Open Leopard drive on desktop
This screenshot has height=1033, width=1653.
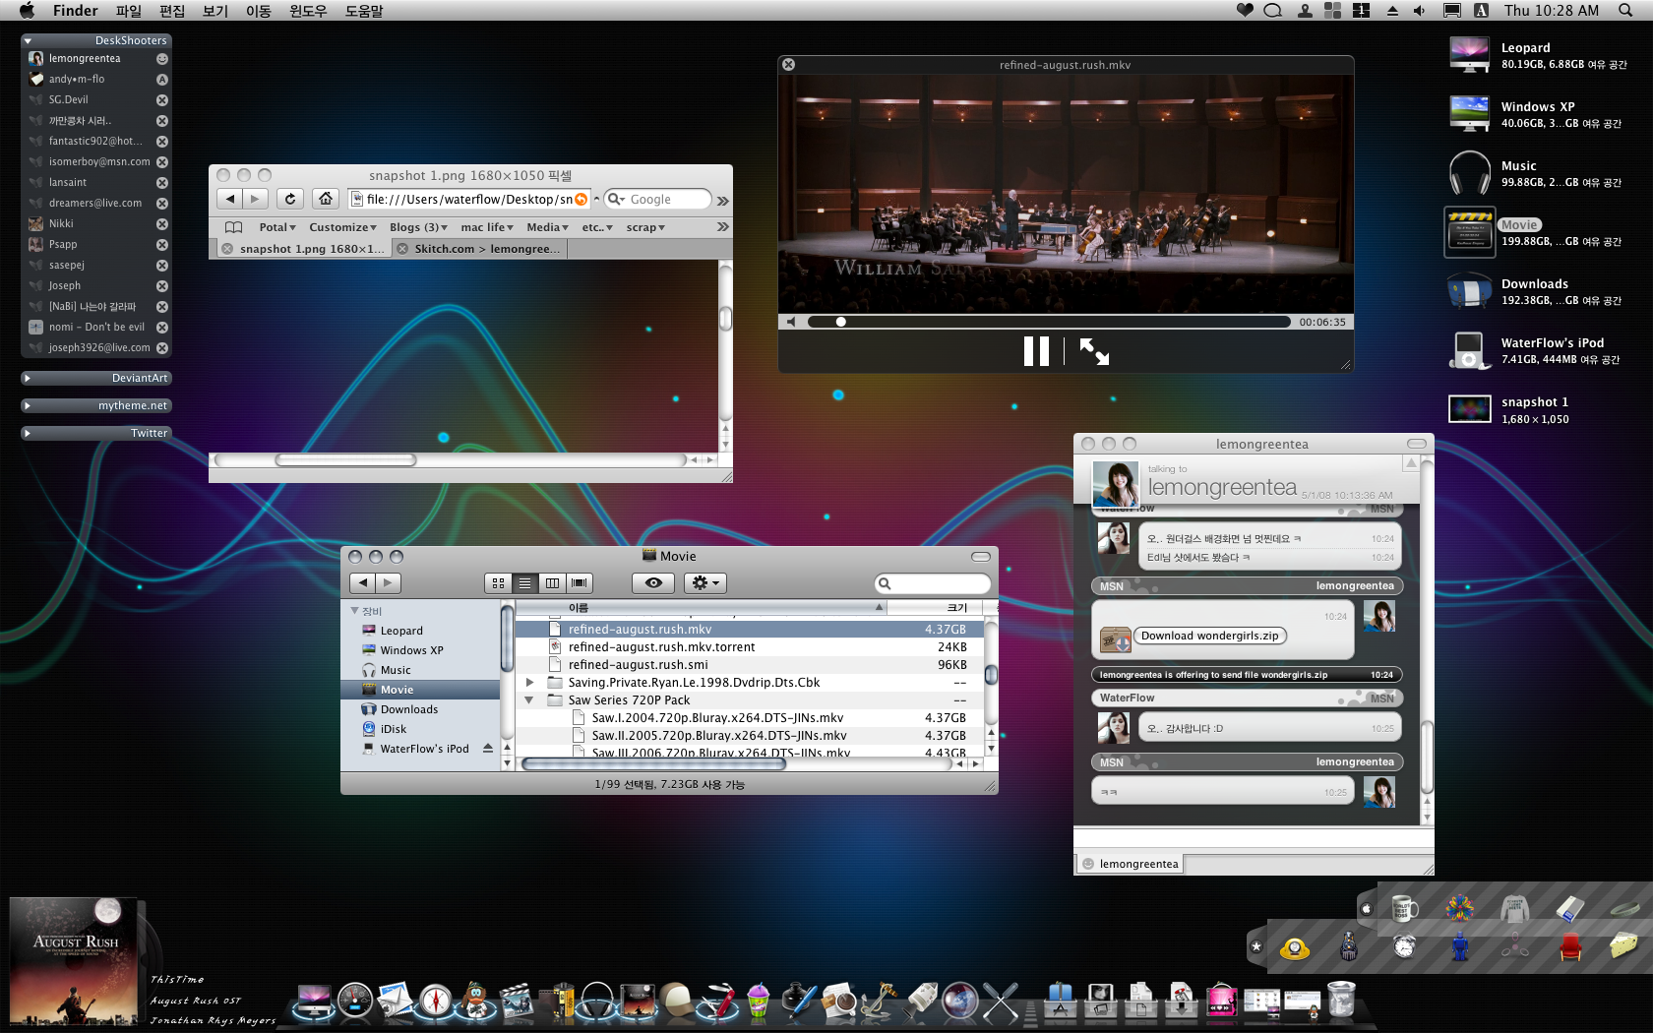1469,55
